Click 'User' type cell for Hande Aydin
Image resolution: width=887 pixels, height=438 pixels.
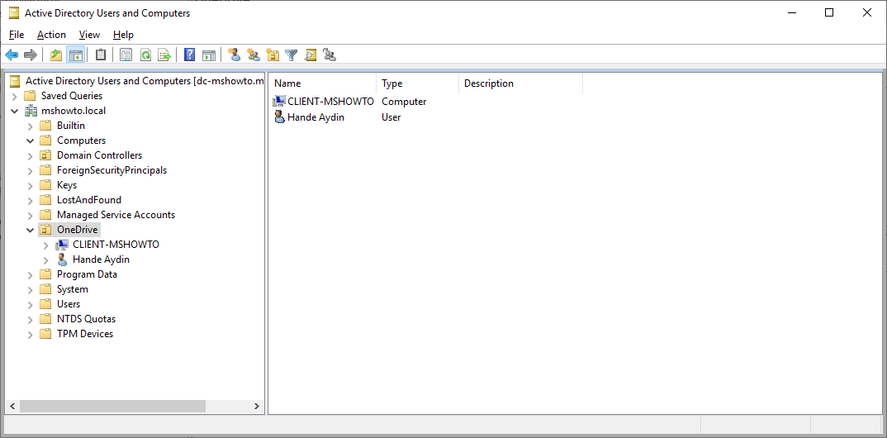click(391, 117)
